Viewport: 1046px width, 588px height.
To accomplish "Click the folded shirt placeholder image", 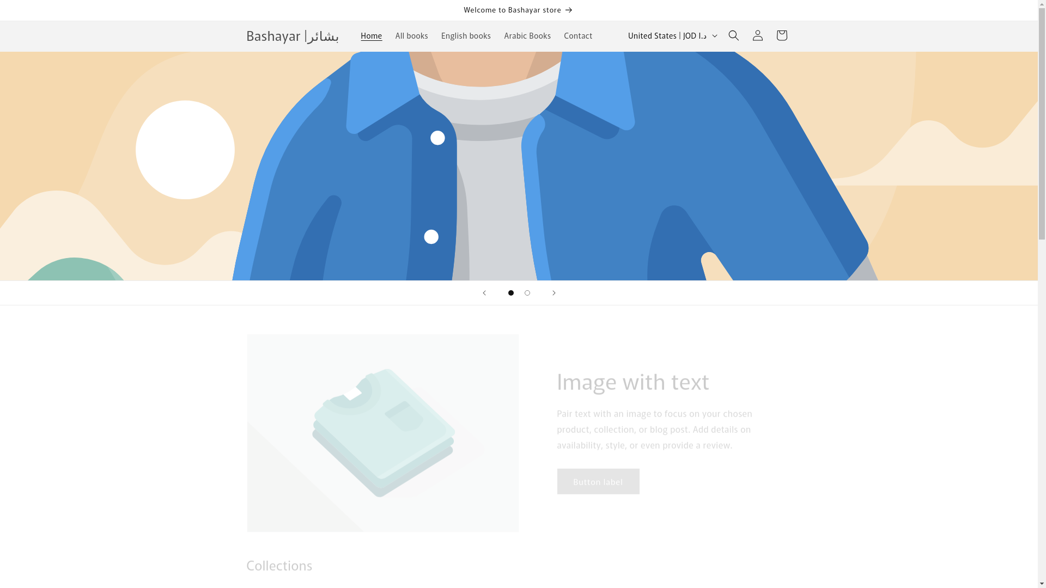I will [382, 433].
